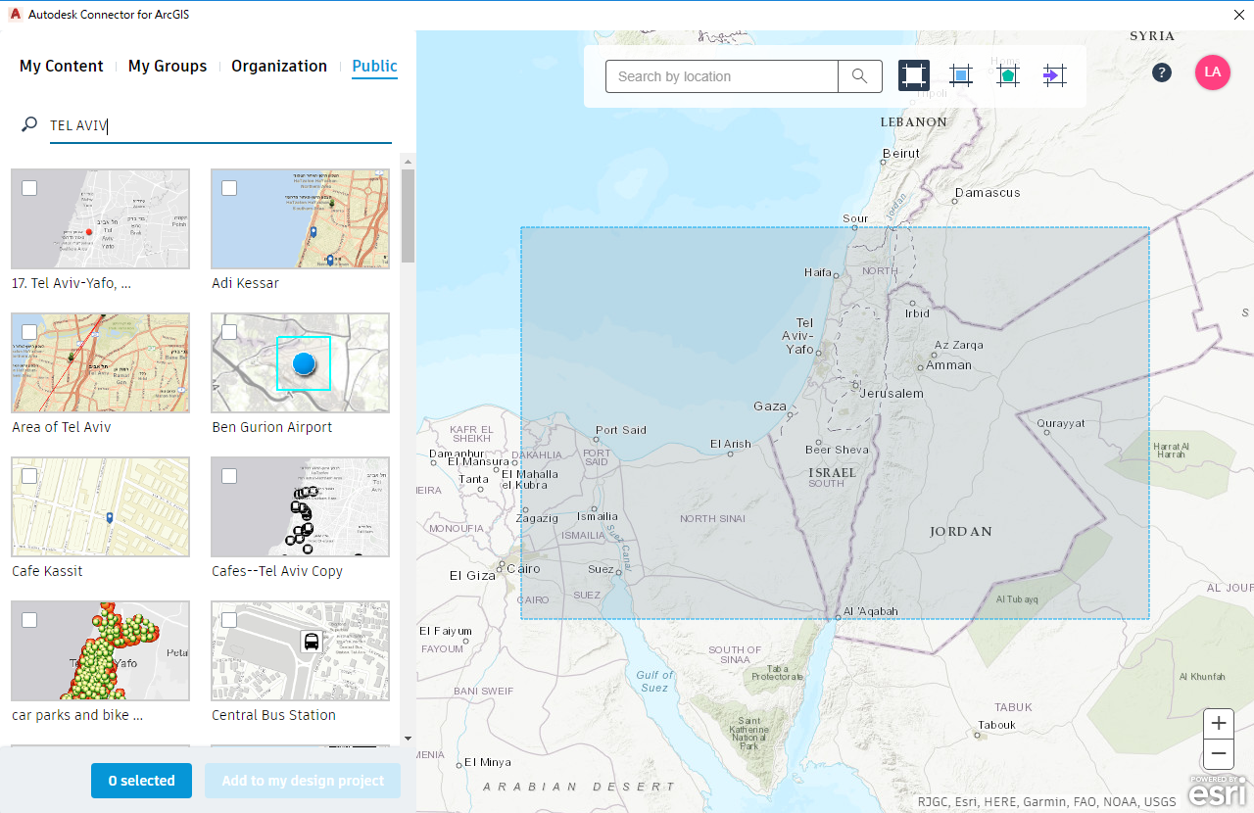Click the Al 'Aqabah map label

pos(871,611)
